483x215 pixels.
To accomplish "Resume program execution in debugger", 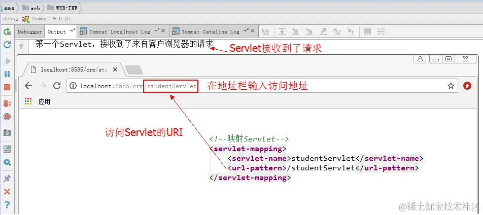I will (x=7, y=61).
